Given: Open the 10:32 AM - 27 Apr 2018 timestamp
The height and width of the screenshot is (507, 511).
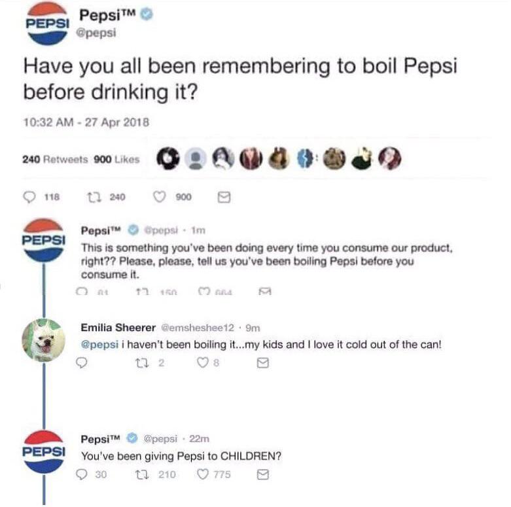Looking at the screenshot, I should 86,122.
